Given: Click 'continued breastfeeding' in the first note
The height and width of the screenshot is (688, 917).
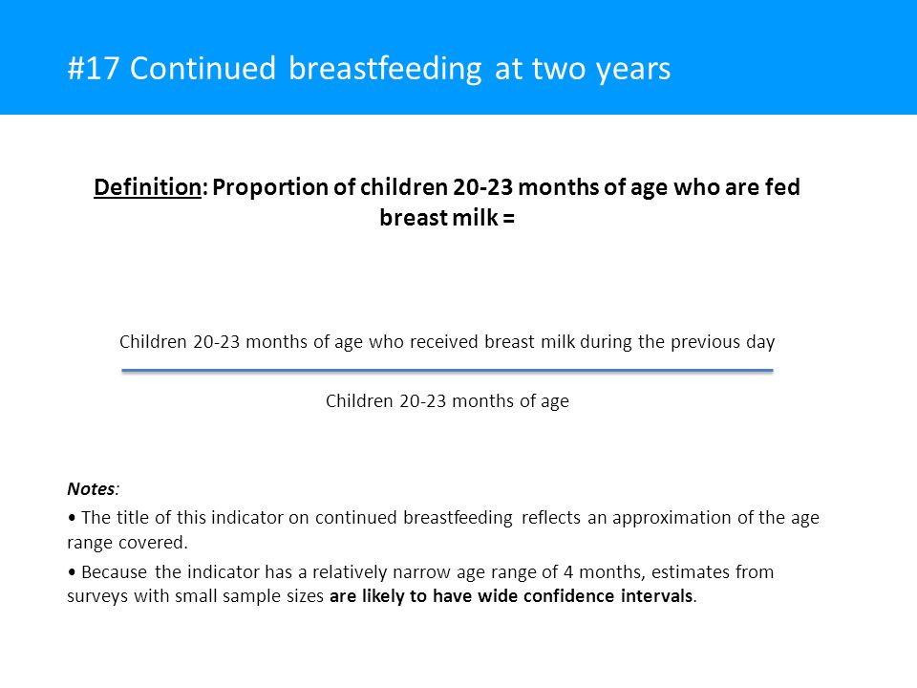Looking at the screenshot, I should tap(414, 518).
